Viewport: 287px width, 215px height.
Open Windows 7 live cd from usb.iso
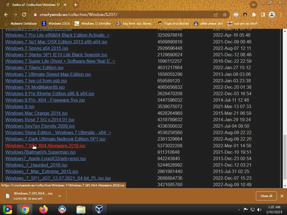click(x=36, y=81)
